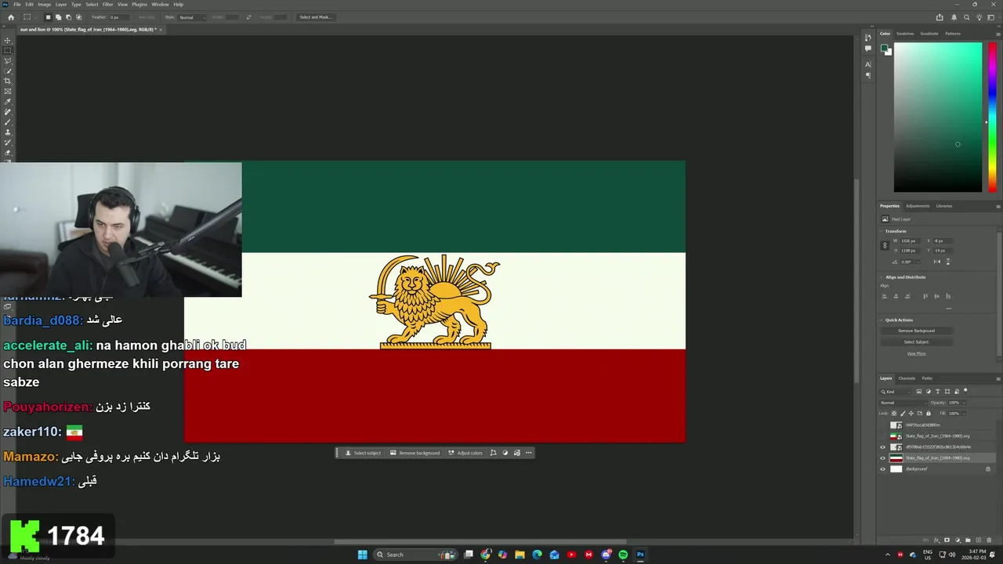Screen dimensions: 1003x564
Task: Open the rotation angle dropdown
Action: [x=918, y=262]
